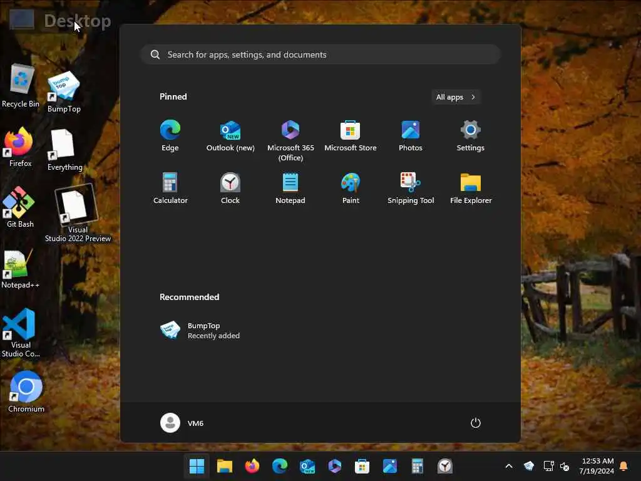The image size is (641, 481).
Task: Click the BumpTop tray icon
Action: [528, 466]
